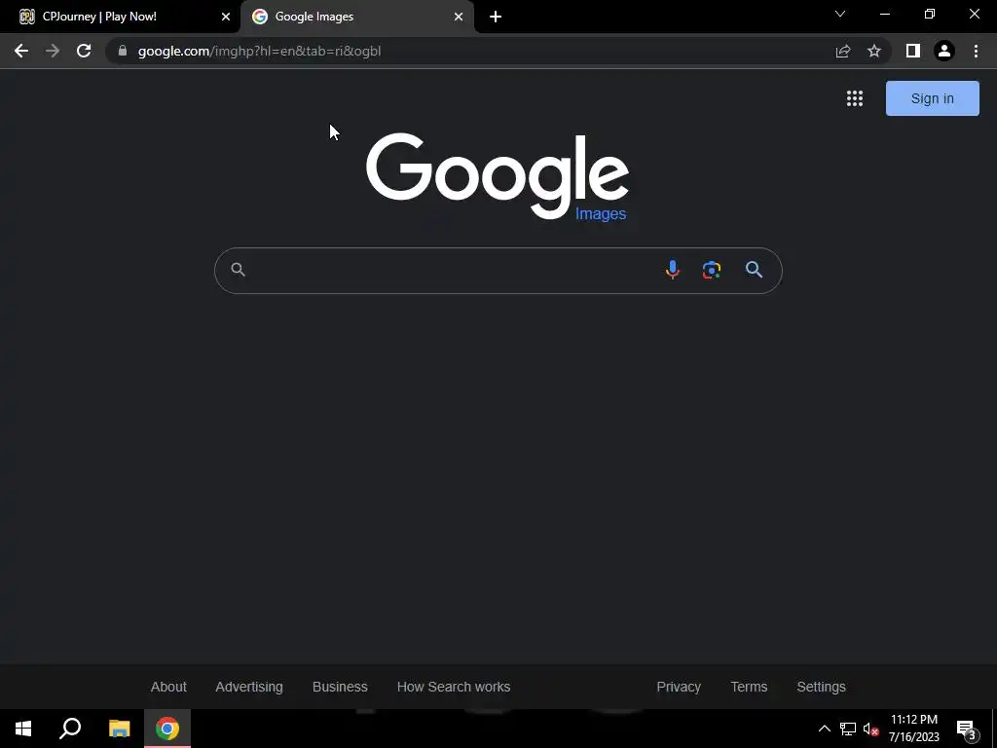Show hidden system tray icons

(x=824, y=729)
